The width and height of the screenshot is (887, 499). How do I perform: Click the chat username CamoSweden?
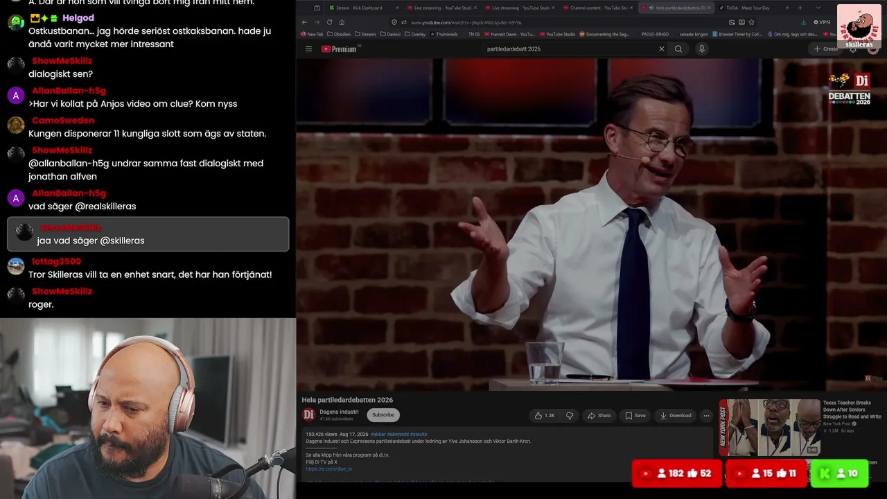[x=63, y=121]
